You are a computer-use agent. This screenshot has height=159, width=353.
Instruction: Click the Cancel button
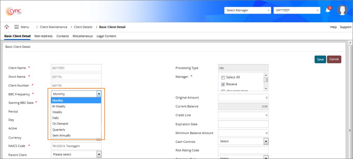(x=334, y=59)
